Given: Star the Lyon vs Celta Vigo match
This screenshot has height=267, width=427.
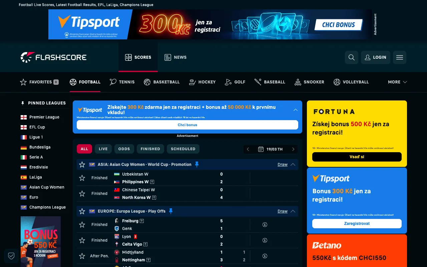Looking at the screenshot, I should tap(82, 240).
